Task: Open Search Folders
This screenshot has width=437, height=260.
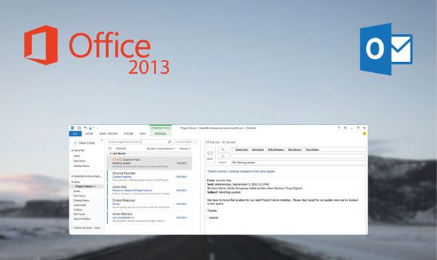Action: coord(82,219)
